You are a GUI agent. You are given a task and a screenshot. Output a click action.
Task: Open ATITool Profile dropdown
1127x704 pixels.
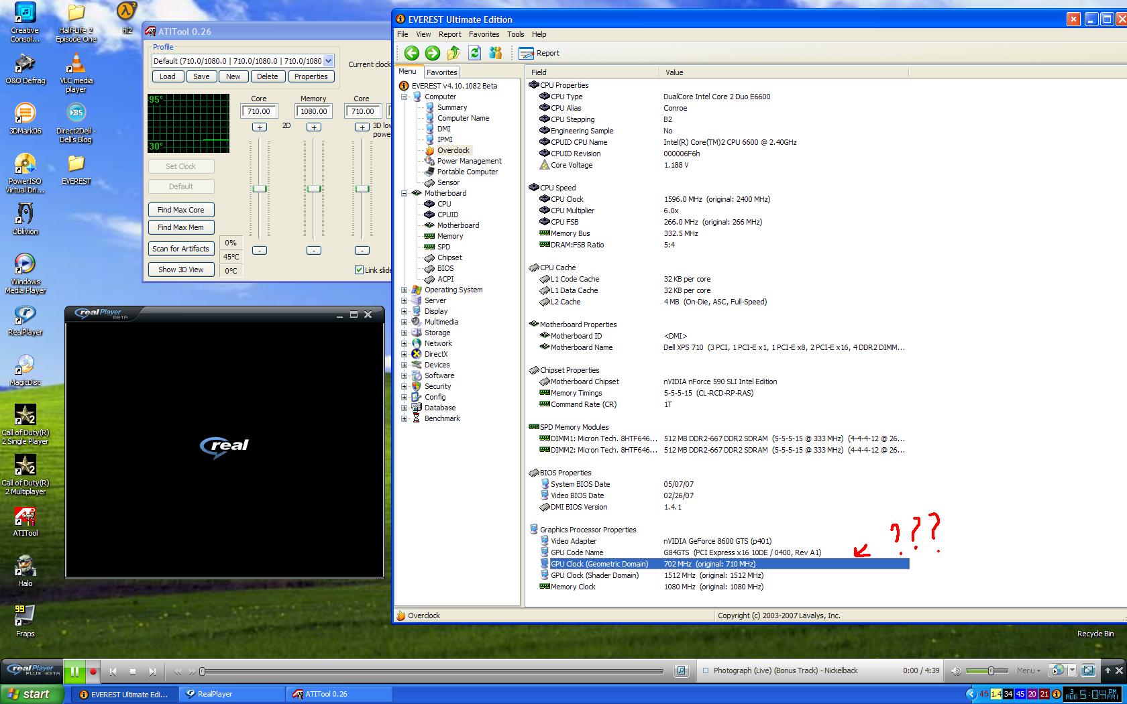329,61
